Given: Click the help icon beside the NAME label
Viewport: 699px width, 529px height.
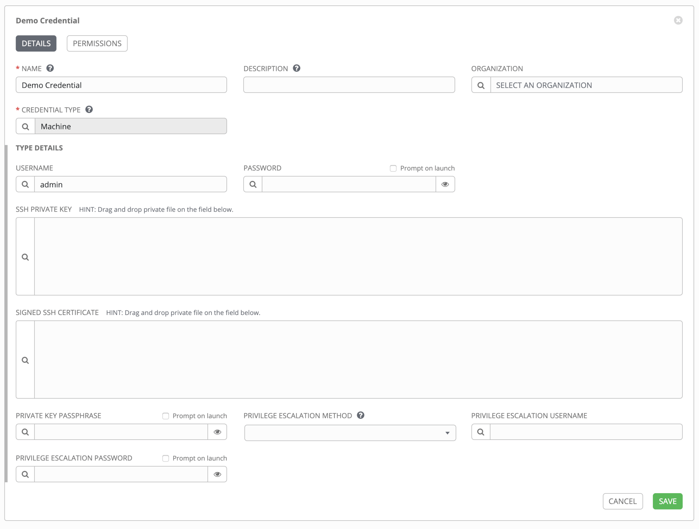Looking at the screenshot, I should click(50, 68).
